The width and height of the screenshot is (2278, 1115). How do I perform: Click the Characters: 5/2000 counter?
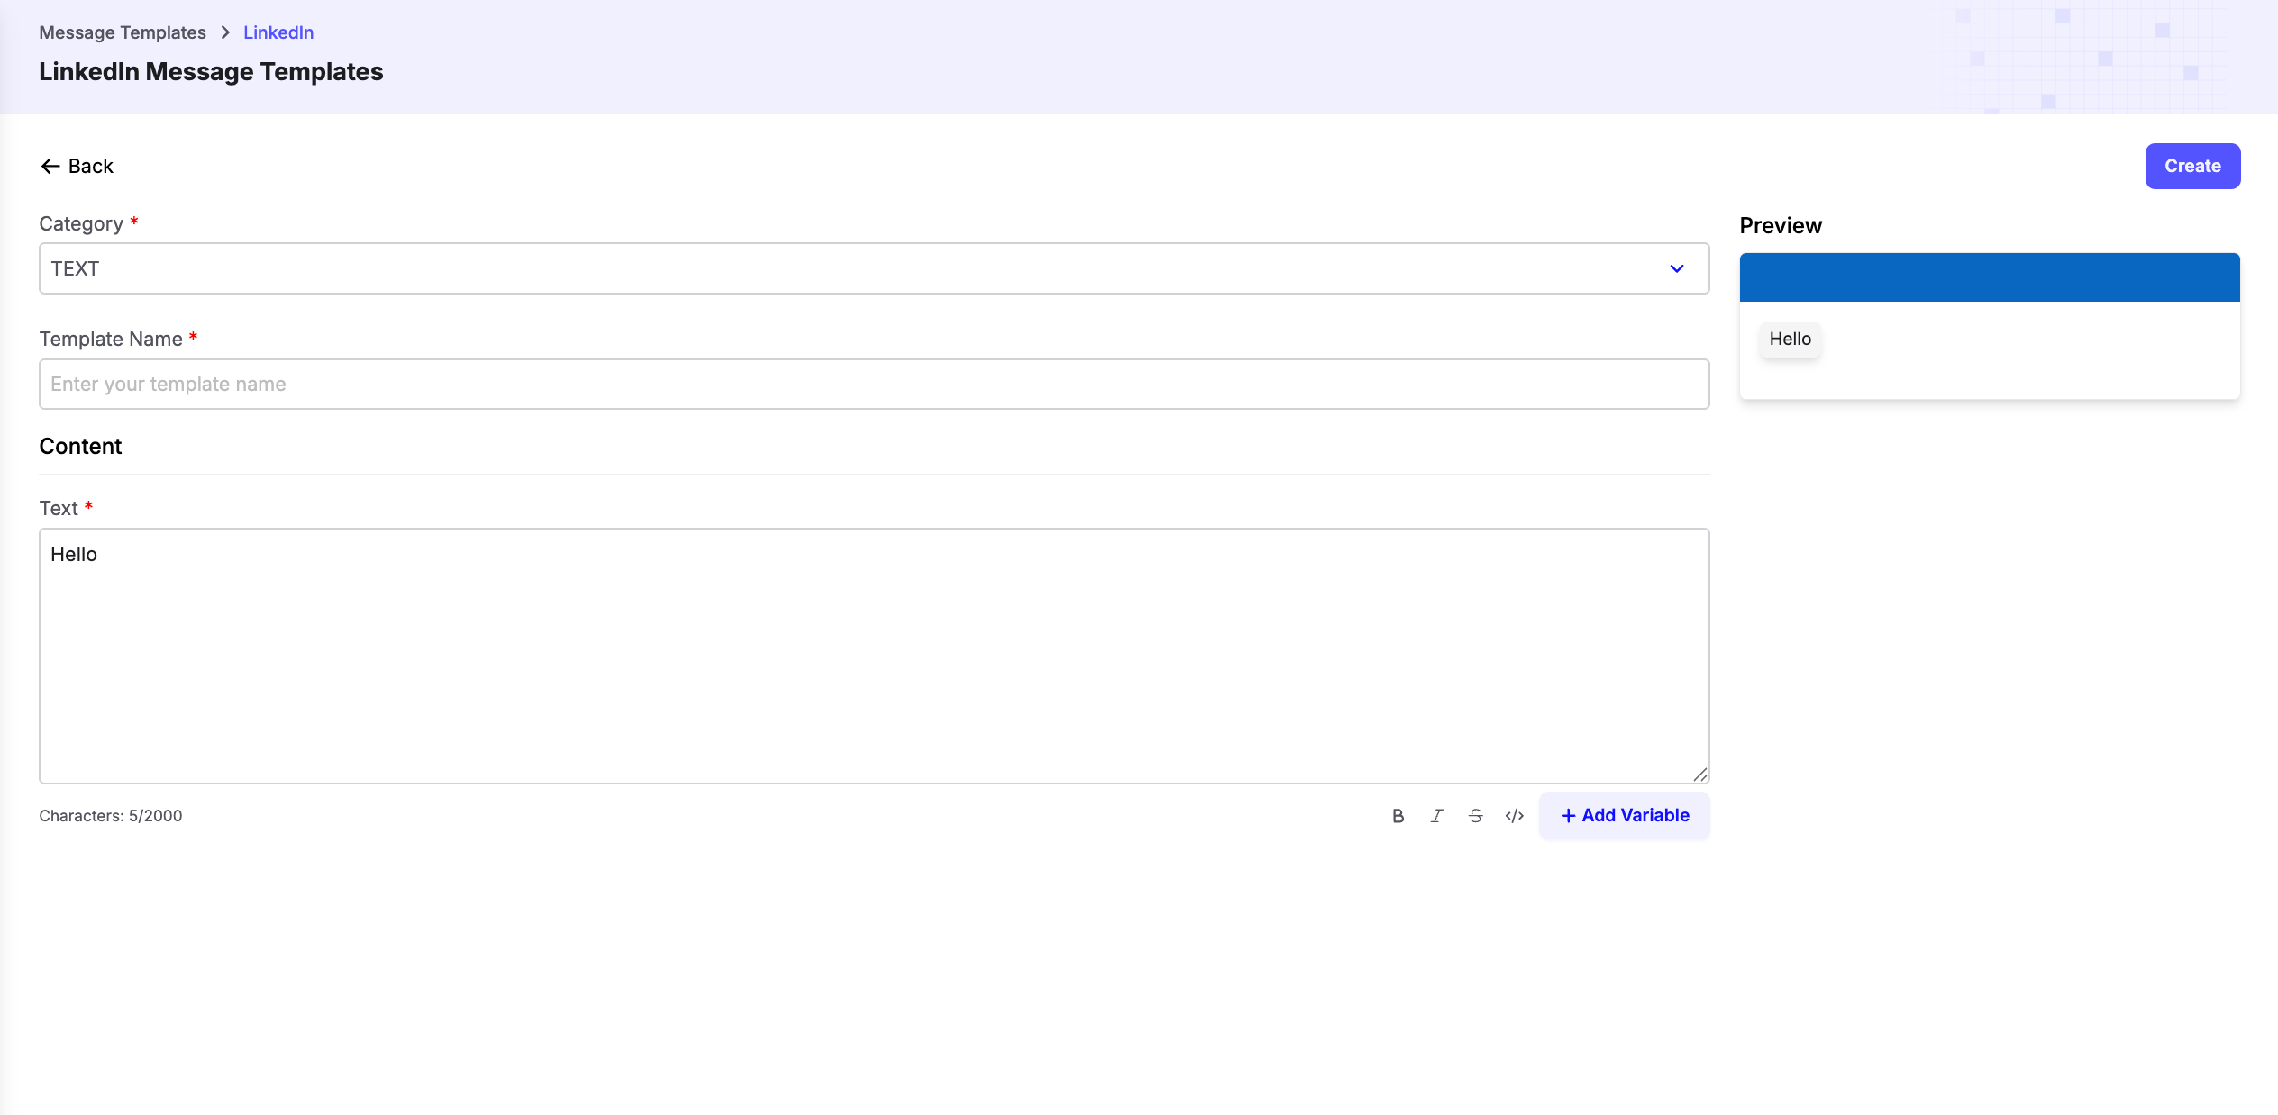click(x=111, y=816)
